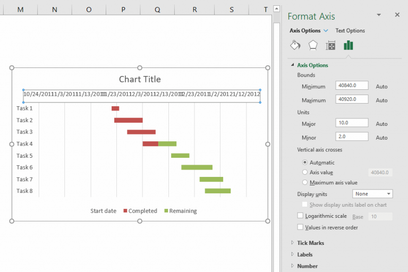Viewport: 408px width, 272px height.
Task: Select the Chart Title text
Action: [140, 79]
